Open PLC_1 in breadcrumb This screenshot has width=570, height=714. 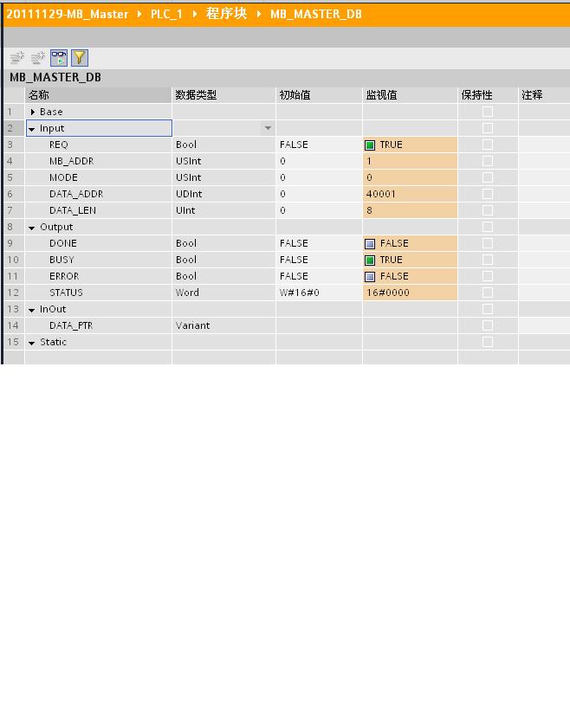coord(167,14)
